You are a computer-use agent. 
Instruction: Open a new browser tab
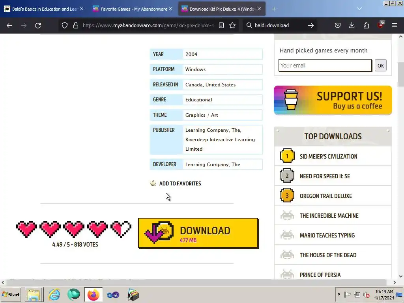(274, 9)
